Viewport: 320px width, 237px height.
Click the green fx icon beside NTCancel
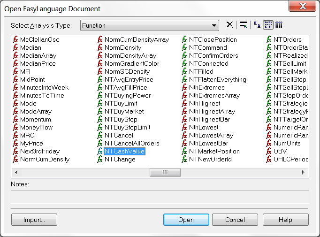coord(100,135)
